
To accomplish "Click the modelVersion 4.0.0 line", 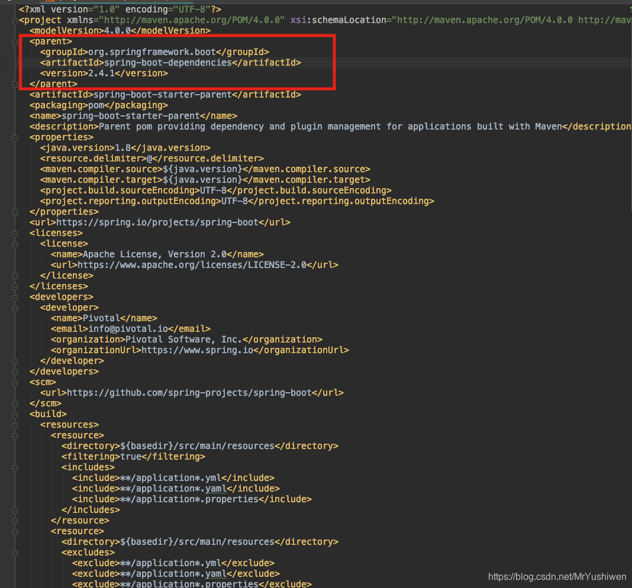I will tap(120, 31).
